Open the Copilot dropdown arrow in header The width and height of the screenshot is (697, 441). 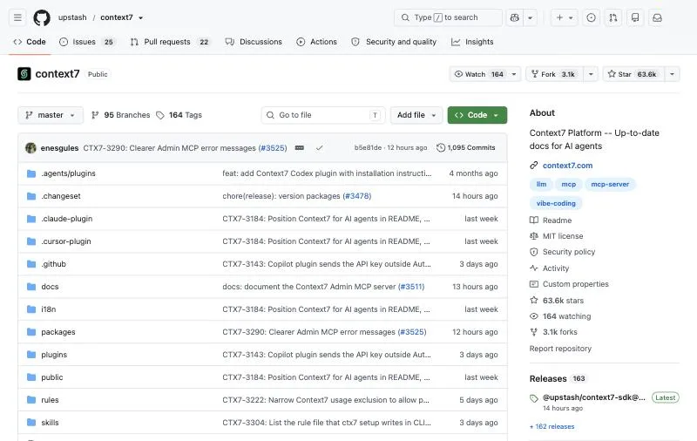coord(531,17)
